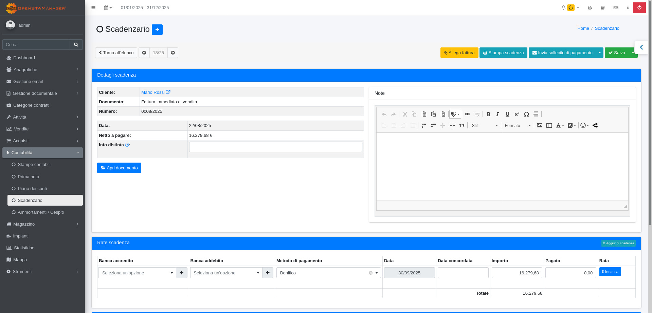Open Banca addebito select dropdown
This screenshot has height=313, width=652.
point(226,273)
